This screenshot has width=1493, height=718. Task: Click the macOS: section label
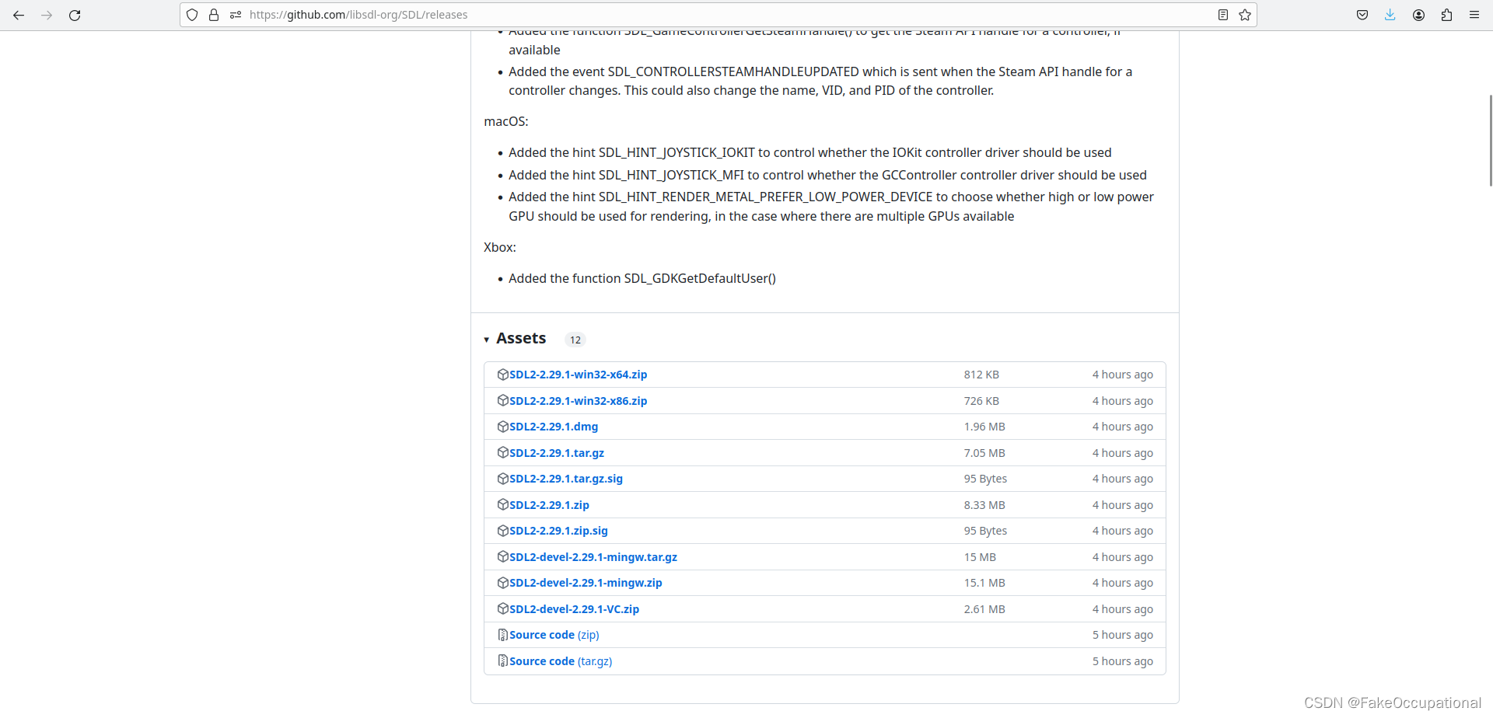tap(506, 121)
